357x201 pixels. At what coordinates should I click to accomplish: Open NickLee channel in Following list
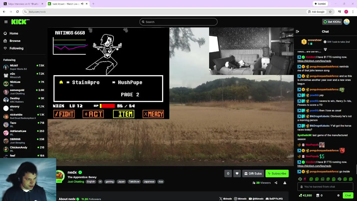click(24, 83)
